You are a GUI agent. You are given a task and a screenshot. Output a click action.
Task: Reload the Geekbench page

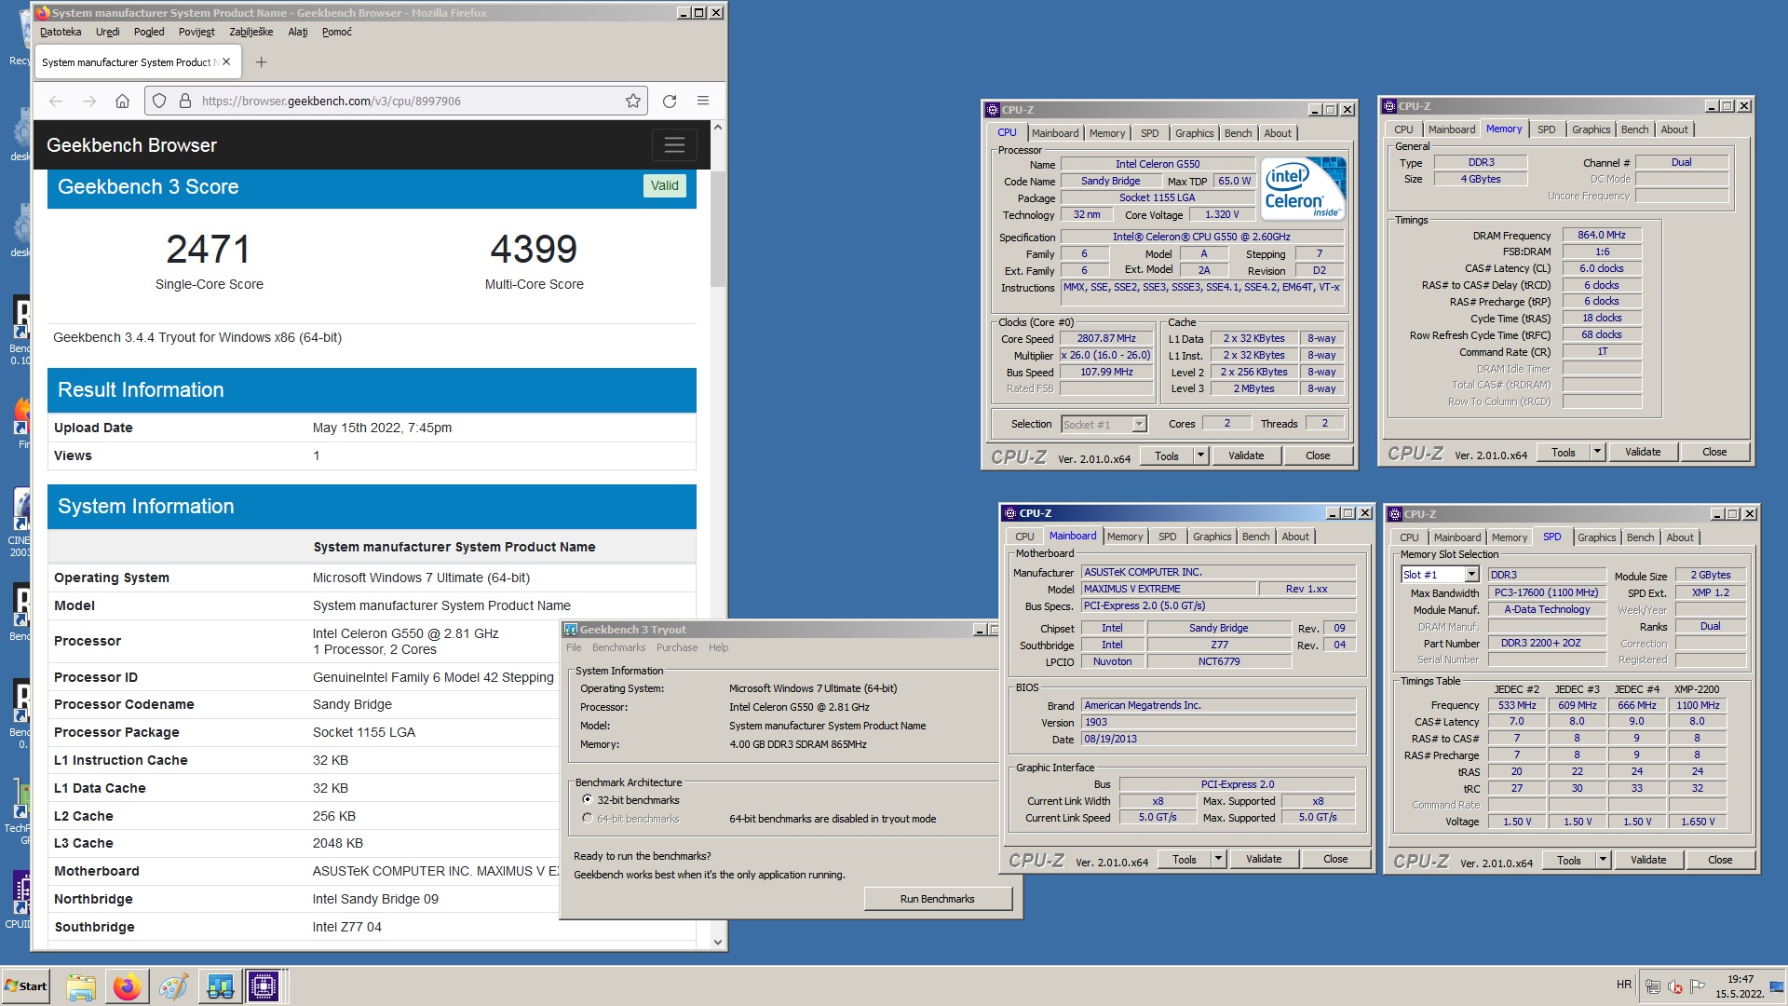670,101
